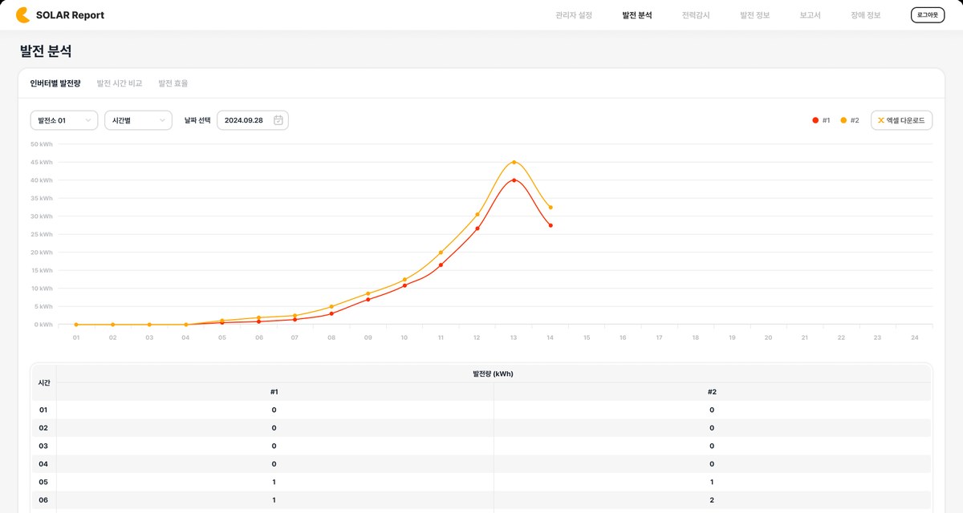Toggle the #1 red legend dot
Screen dimensions: 963x513
click(815, 120)
